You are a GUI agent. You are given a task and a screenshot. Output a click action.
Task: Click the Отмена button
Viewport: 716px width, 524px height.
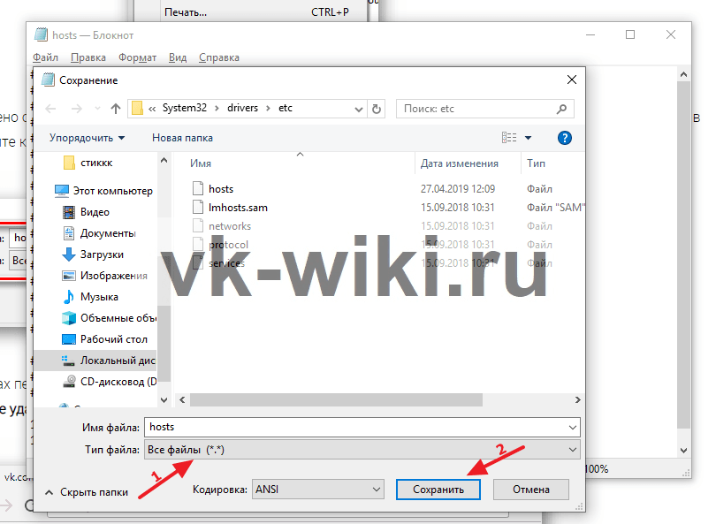[530, 489]
